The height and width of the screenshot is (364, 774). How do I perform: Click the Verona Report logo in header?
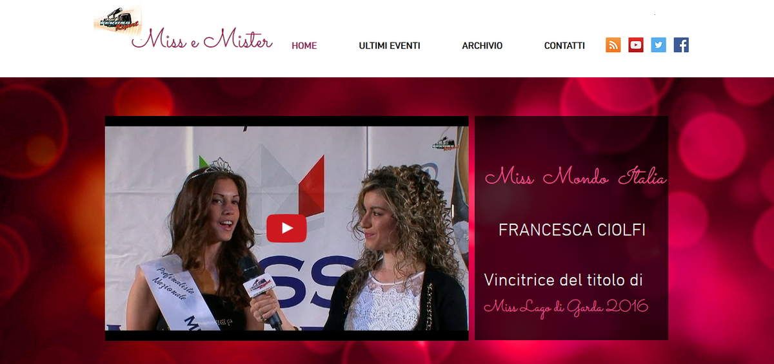[117, 20]
